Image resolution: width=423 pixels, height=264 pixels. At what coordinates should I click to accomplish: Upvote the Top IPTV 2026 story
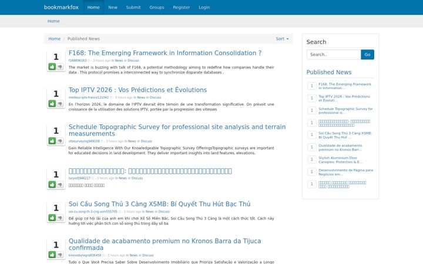(x=52, y=103)
